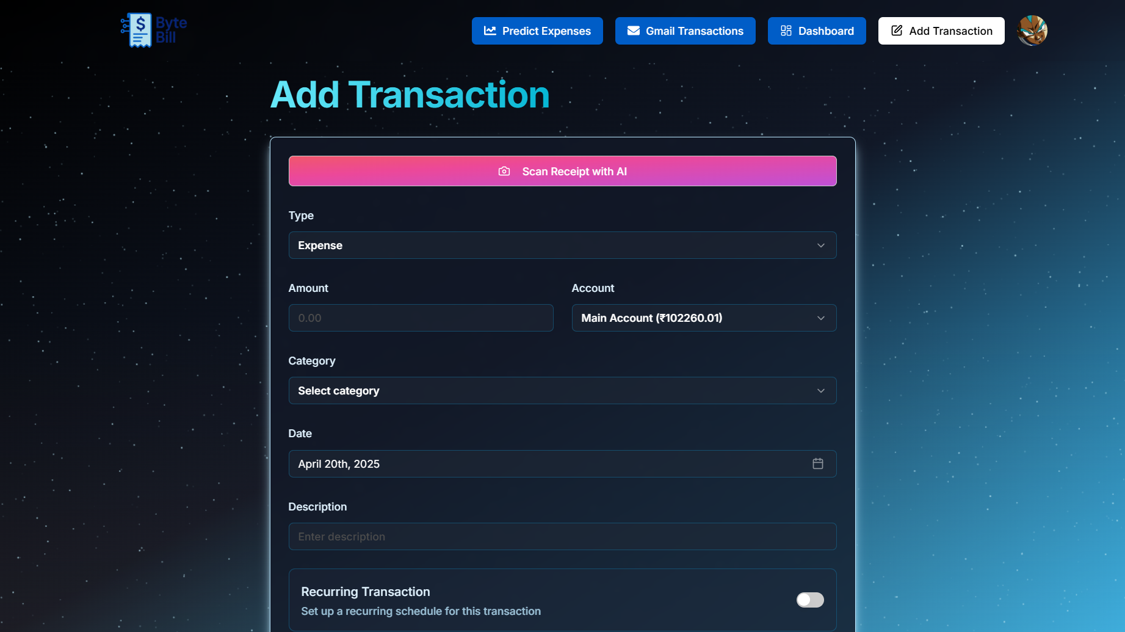This screenshot has height=632, width=1125.
Task: Open the user profile avatar
Action: [x=1032, y=31]
